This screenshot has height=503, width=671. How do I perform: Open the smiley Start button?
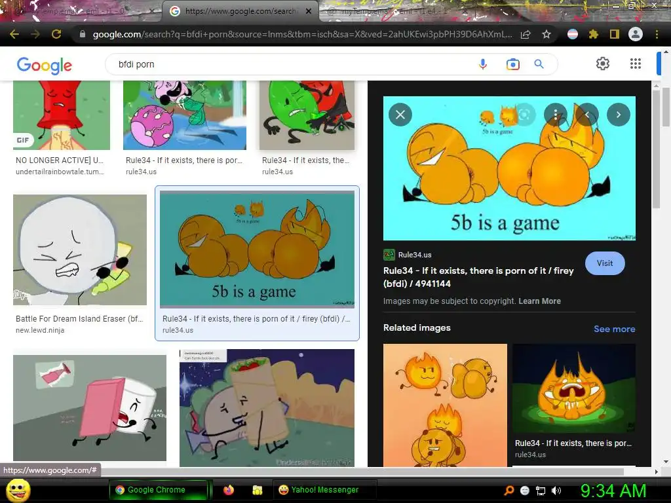(x=18, y=491)
